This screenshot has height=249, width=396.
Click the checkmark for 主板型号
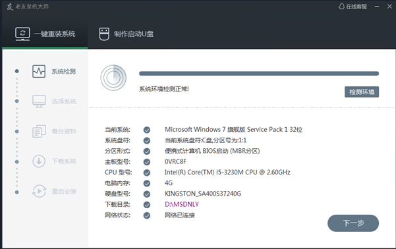147,162
